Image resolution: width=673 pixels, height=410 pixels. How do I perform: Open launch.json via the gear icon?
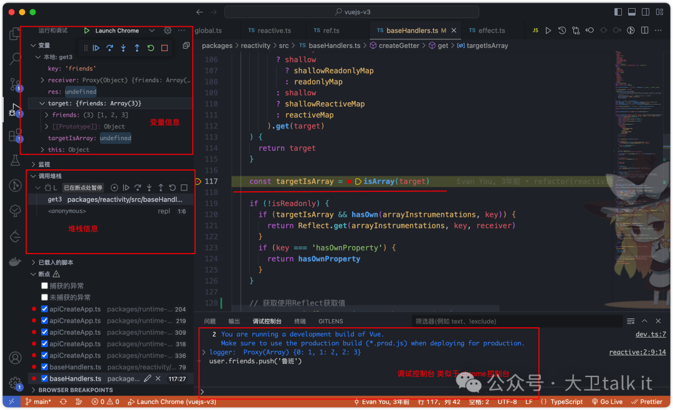click(167, 31)
